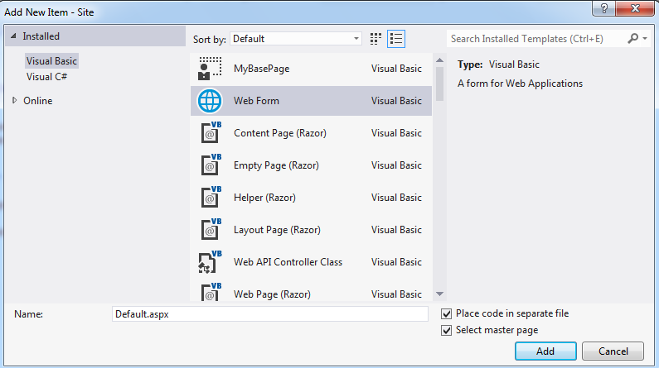Toggle Place code in separate file

448,314
